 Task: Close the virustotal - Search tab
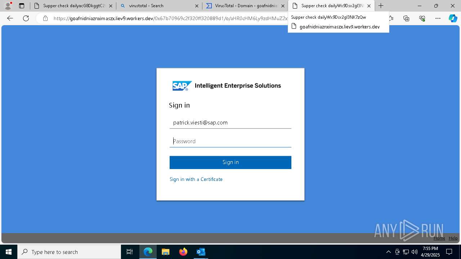tap(197, 6)
